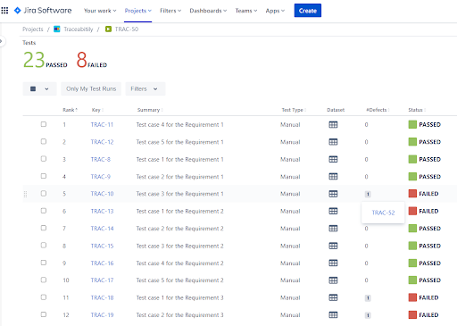
Task: Open dataset icon for TRAC-19
Action: tap(333, 315)
